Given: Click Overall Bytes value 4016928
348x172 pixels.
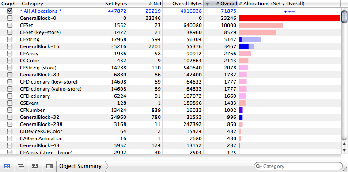Looking at the screenshot, I should tap(191, 11).
